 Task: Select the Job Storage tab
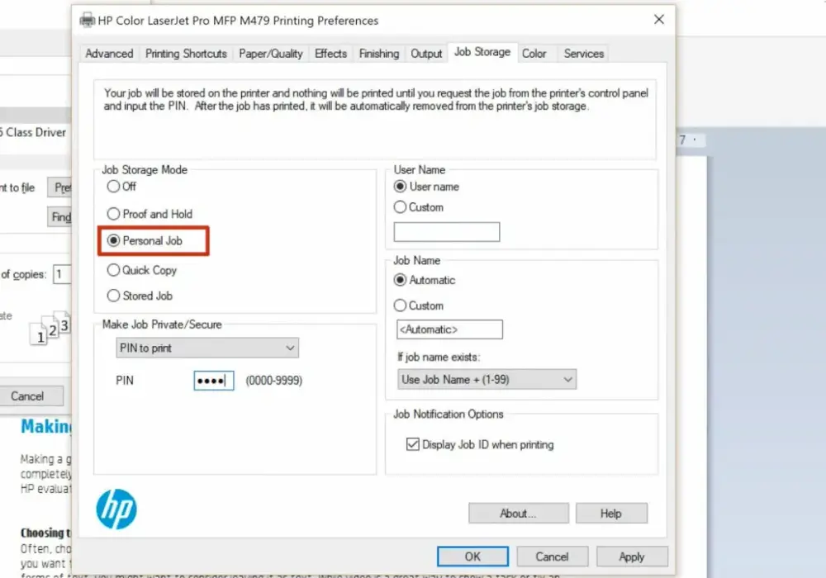(x=482, y=52)
